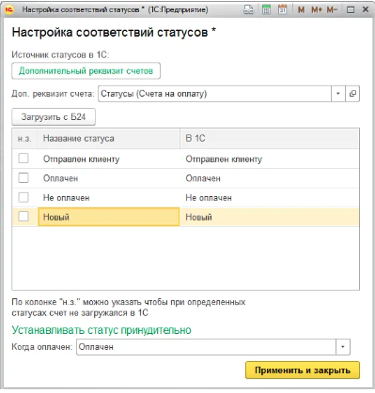Click the M- memory subtract button
The image size is (375, 393).
tap(332, 10)
